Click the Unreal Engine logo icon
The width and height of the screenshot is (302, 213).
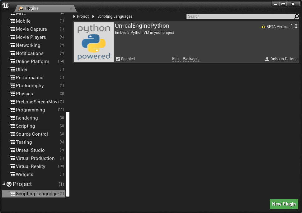(5, 5)
